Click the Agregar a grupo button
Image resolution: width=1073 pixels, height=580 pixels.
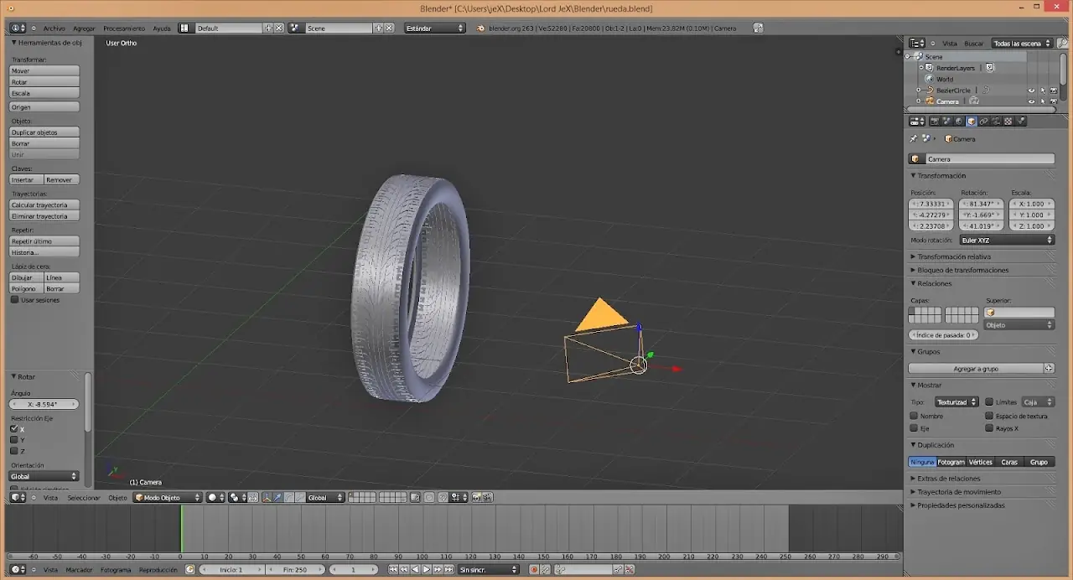pyautogui.click(x=976, y=368)
